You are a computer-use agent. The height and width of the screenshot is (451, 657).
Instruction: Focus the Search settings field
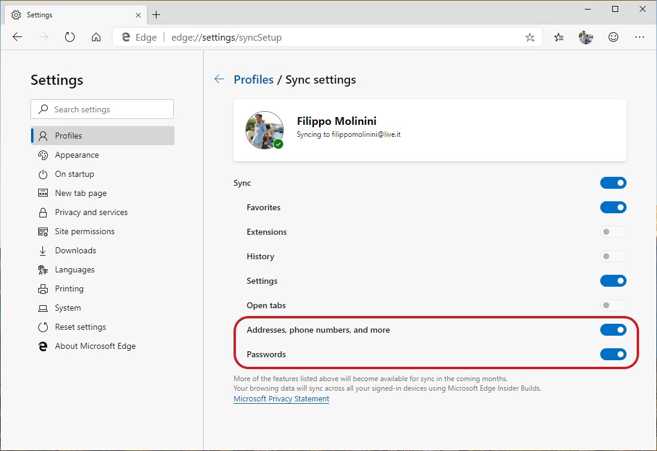coord(102,109)
